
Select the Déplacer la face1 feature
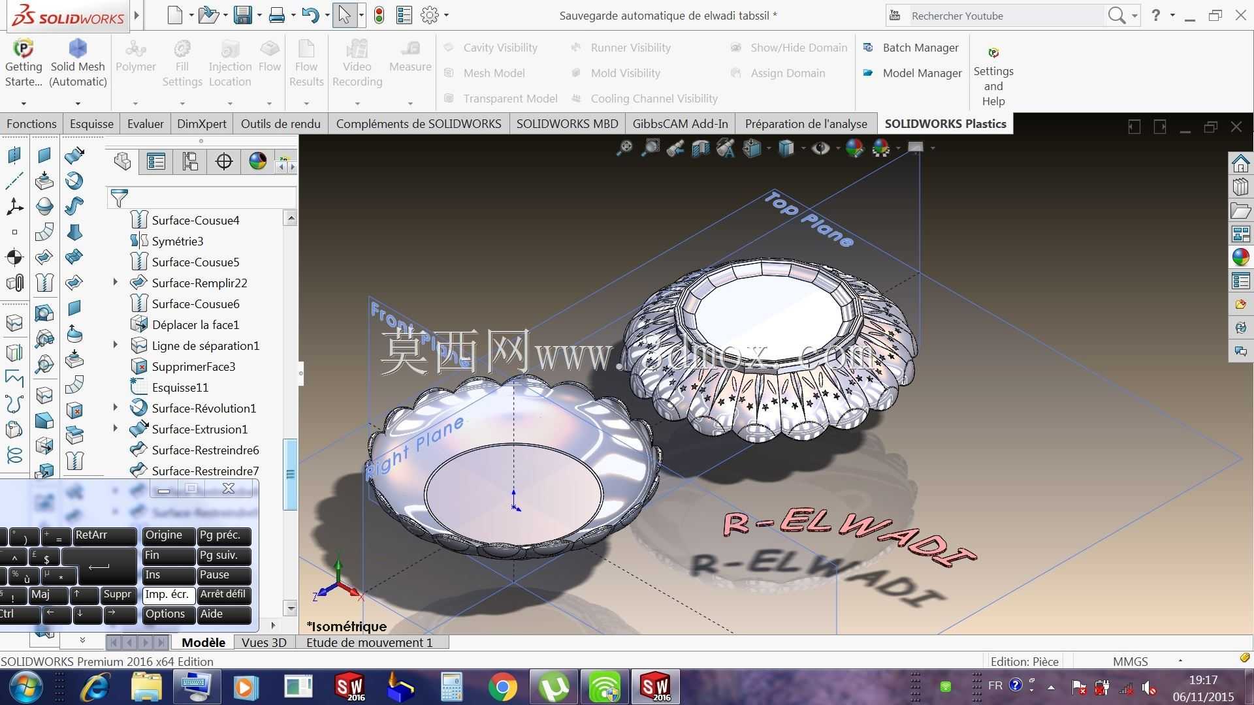pyautogui.click(x=195, y=324)
